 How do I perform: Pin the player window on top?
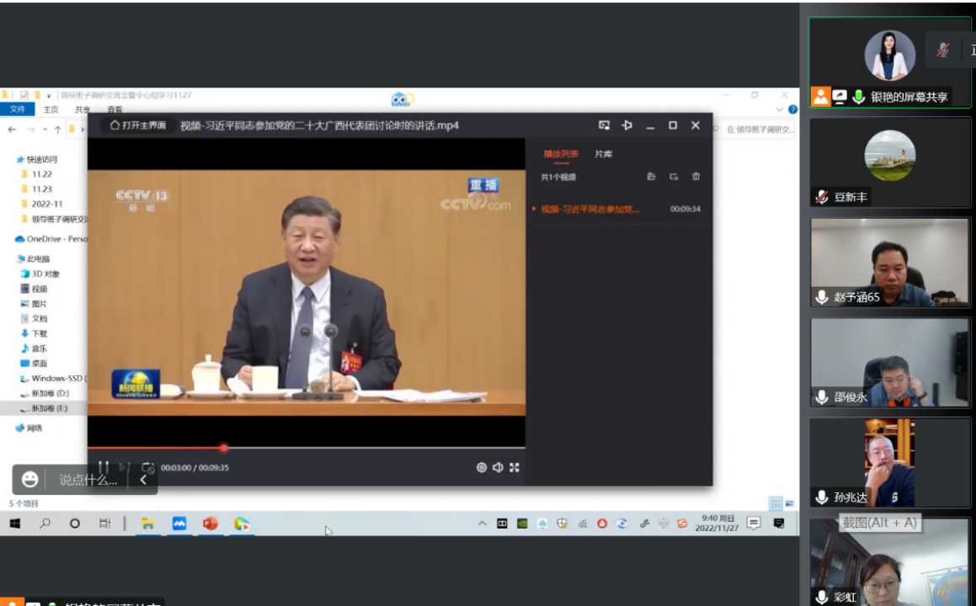(x=627, y=125)
